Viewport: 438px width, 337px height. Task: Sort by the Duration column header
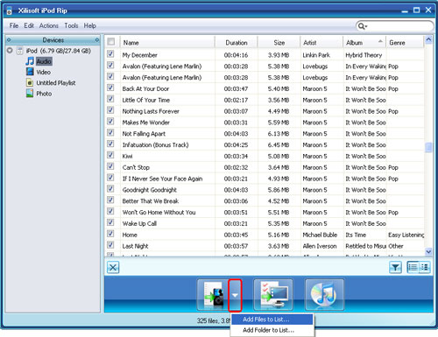pos(236,43)
